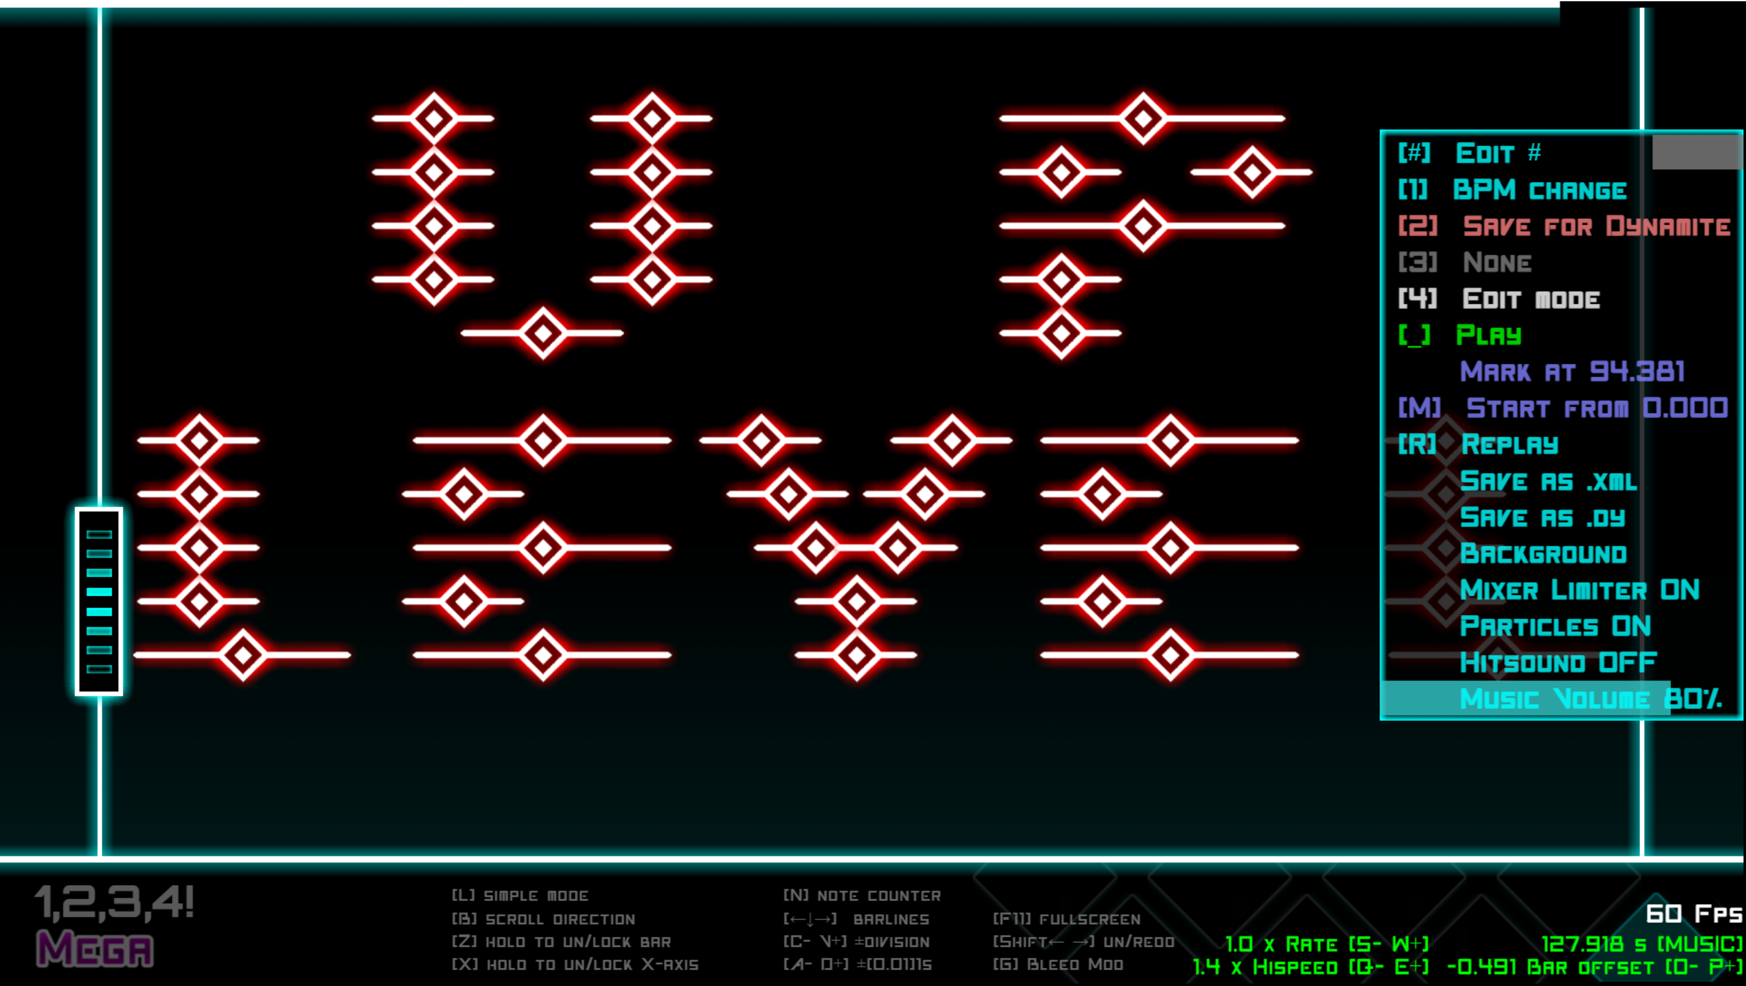
Task: Click the Mega difficulty label
Action: (x=95, y=949)
